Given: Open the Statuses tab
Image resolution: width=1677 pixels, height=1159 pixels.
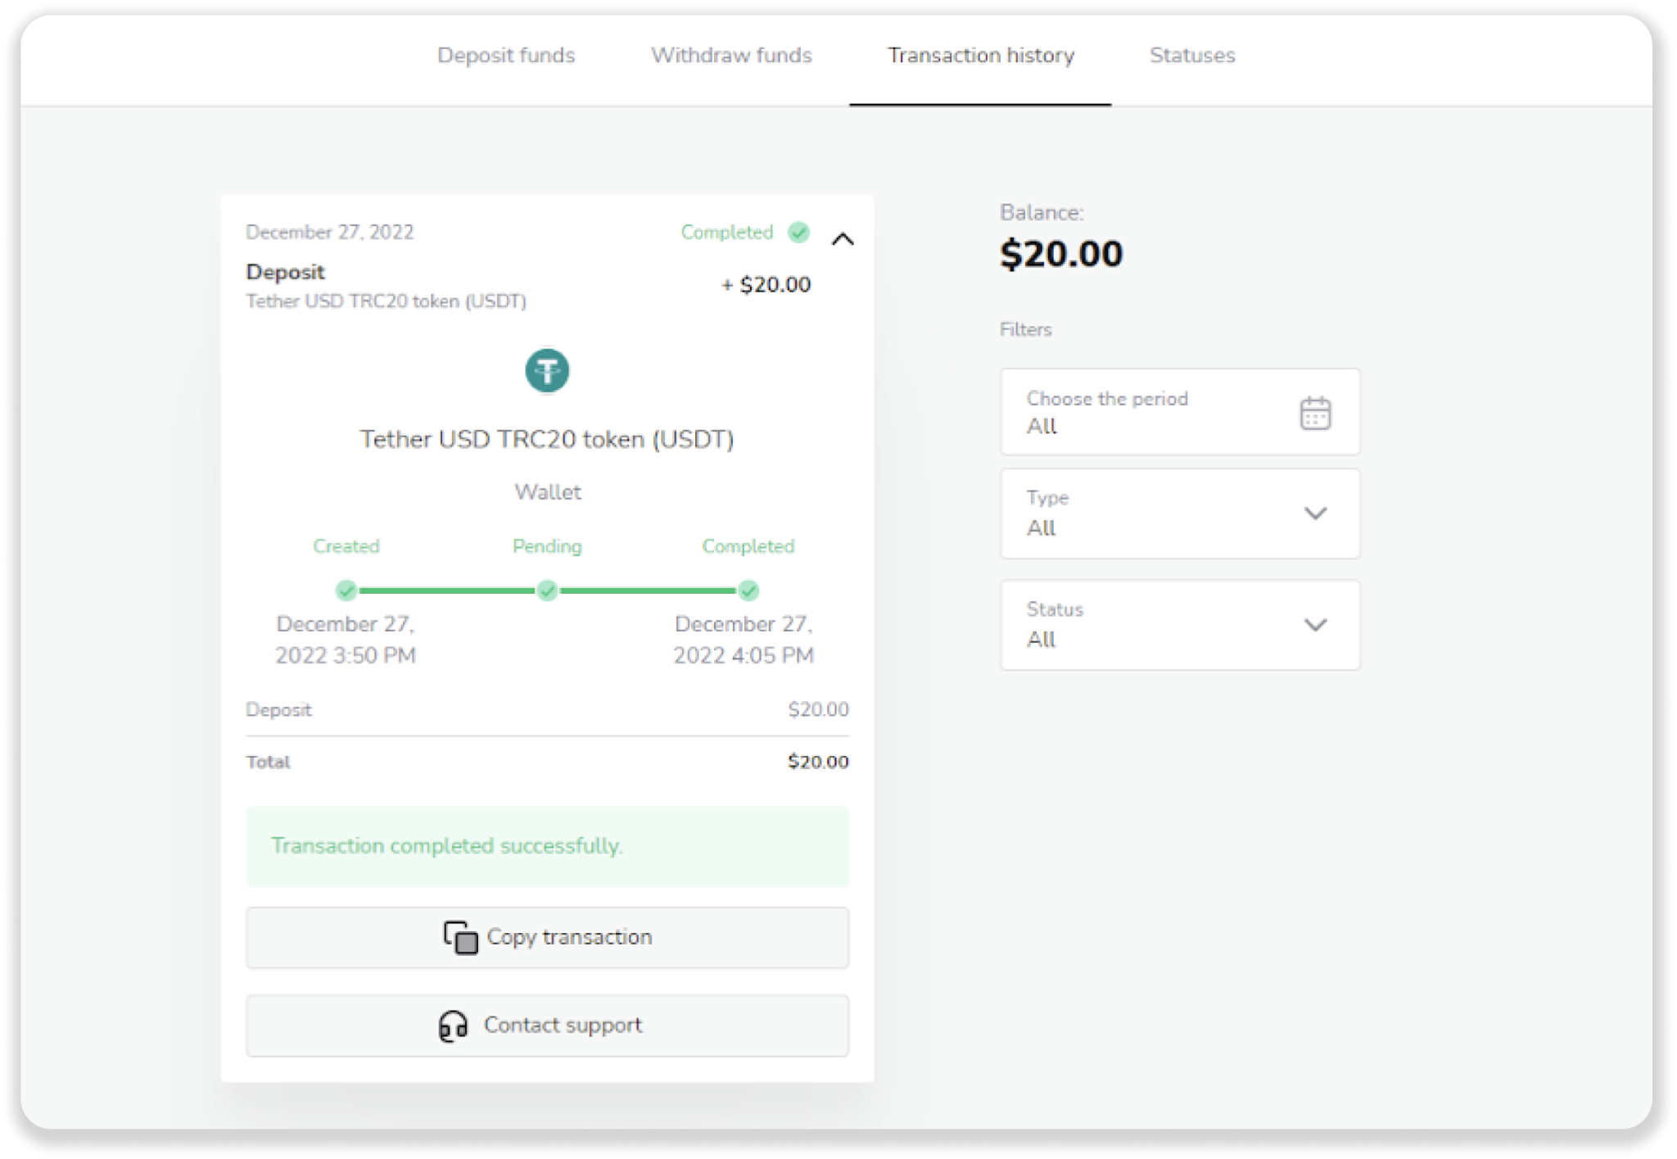Looking at the screenshot, I should click(x=1191, y=56).
